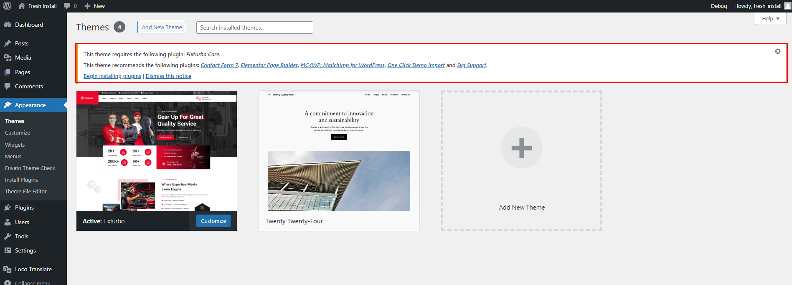Open the Plugins menu
The width and height of the screenshot is (792, 285).
pyautogui.click(x=33, y=207)
